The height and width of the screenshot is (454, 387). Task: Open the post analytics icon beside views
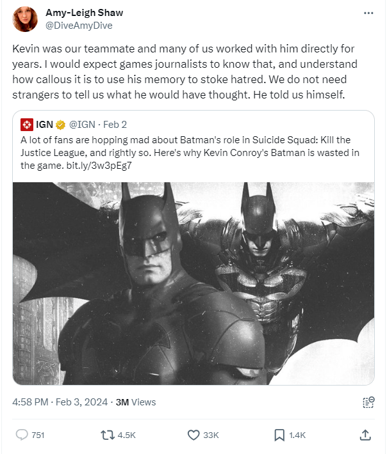(x=368, y=402)
